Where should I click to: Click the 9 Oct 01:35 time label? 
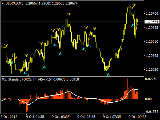pos(35,117)
